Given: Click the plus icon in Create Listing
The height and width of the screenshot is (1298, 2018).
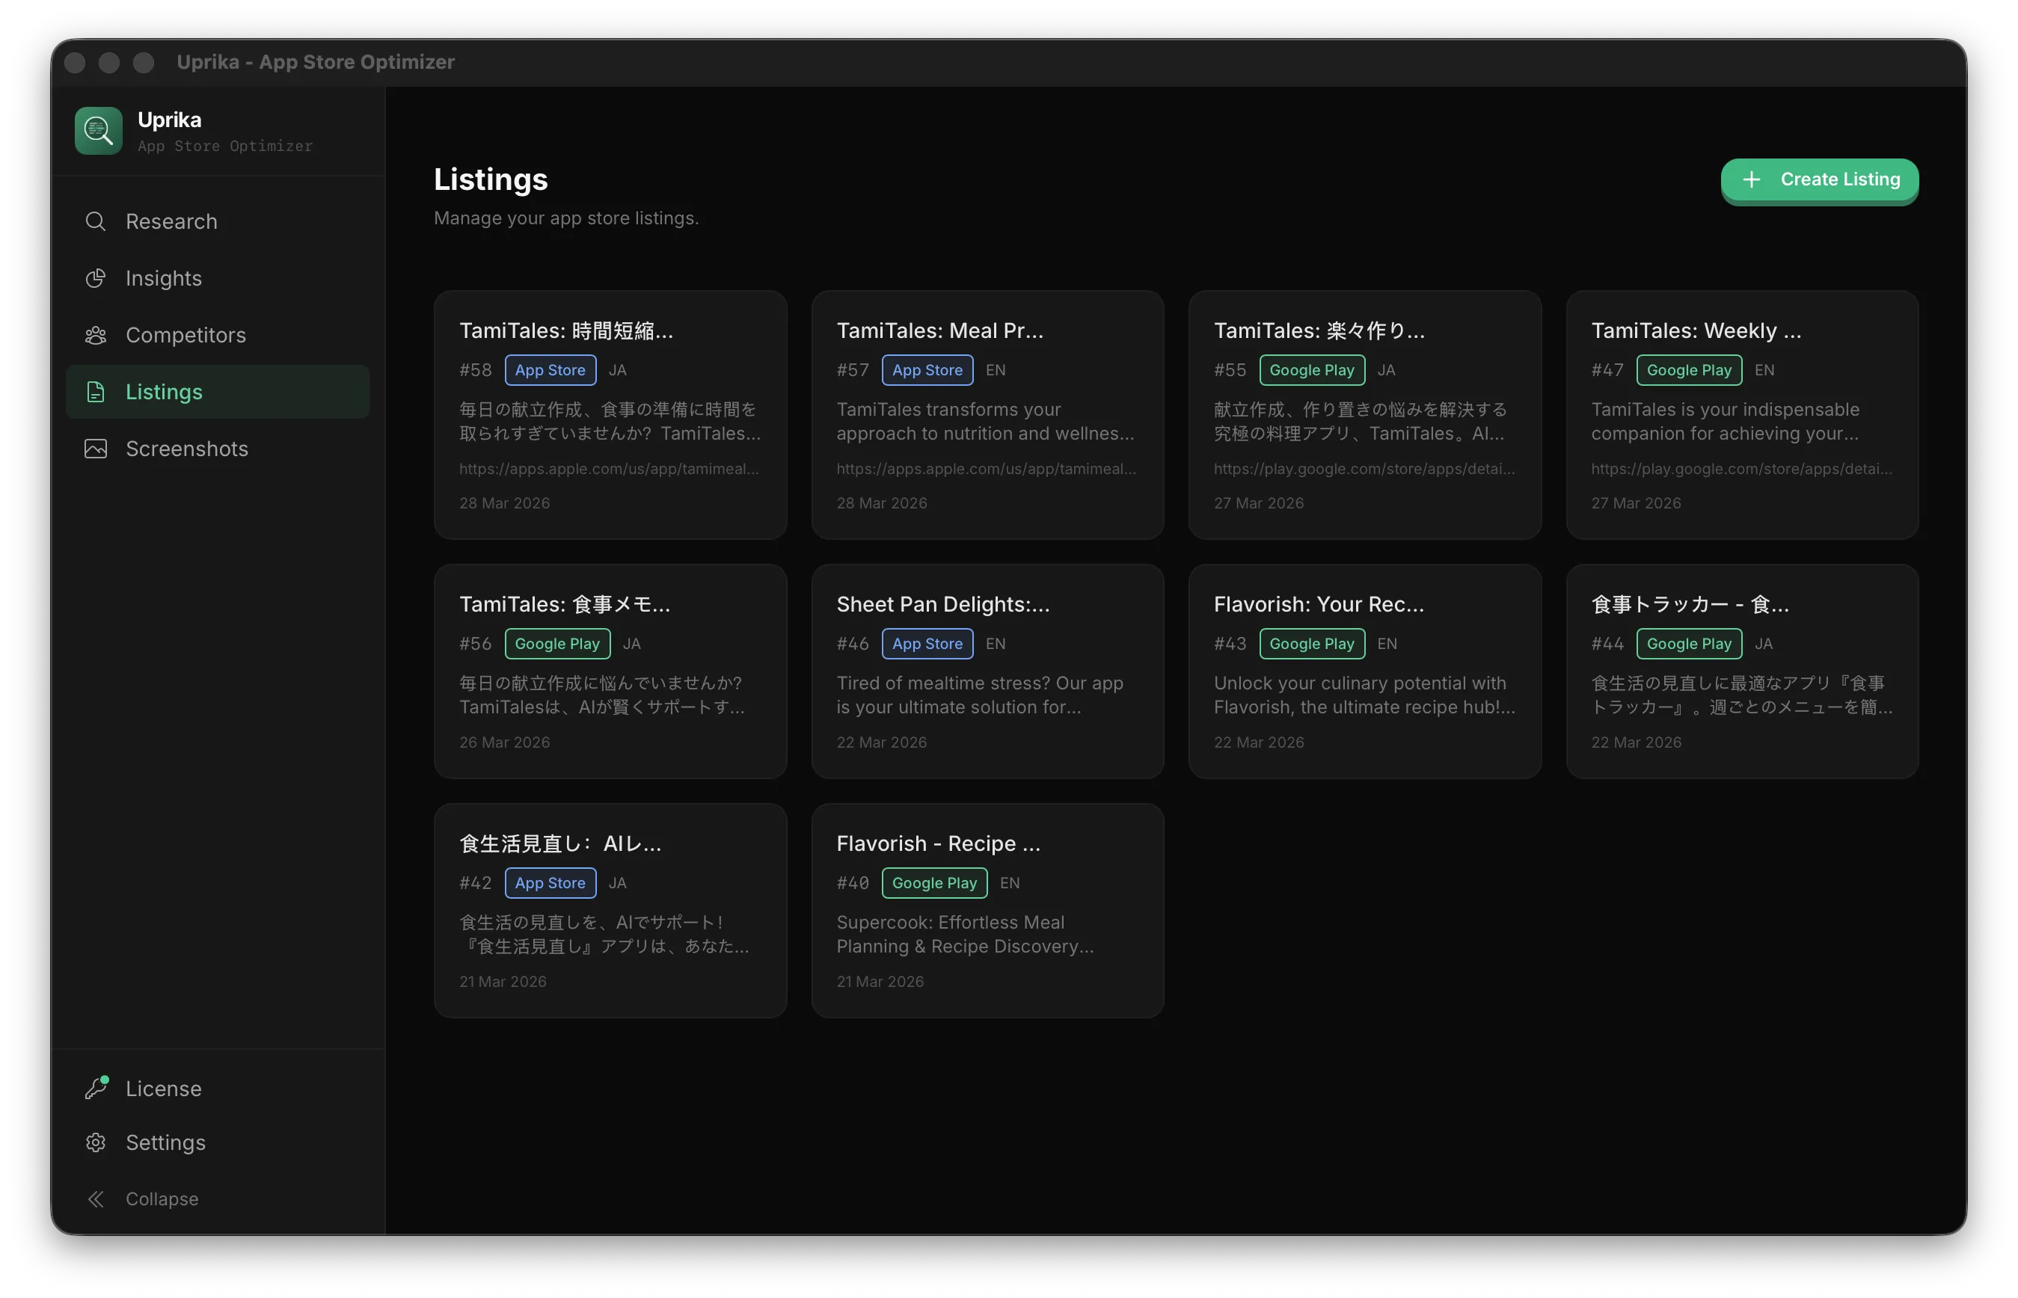Looking at the screenshot, I should 1751,179.
